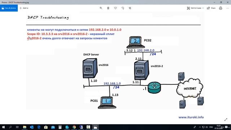
Task: Launch Microsoft Edge from the taskbar
Action: click(x=39, y=127)
